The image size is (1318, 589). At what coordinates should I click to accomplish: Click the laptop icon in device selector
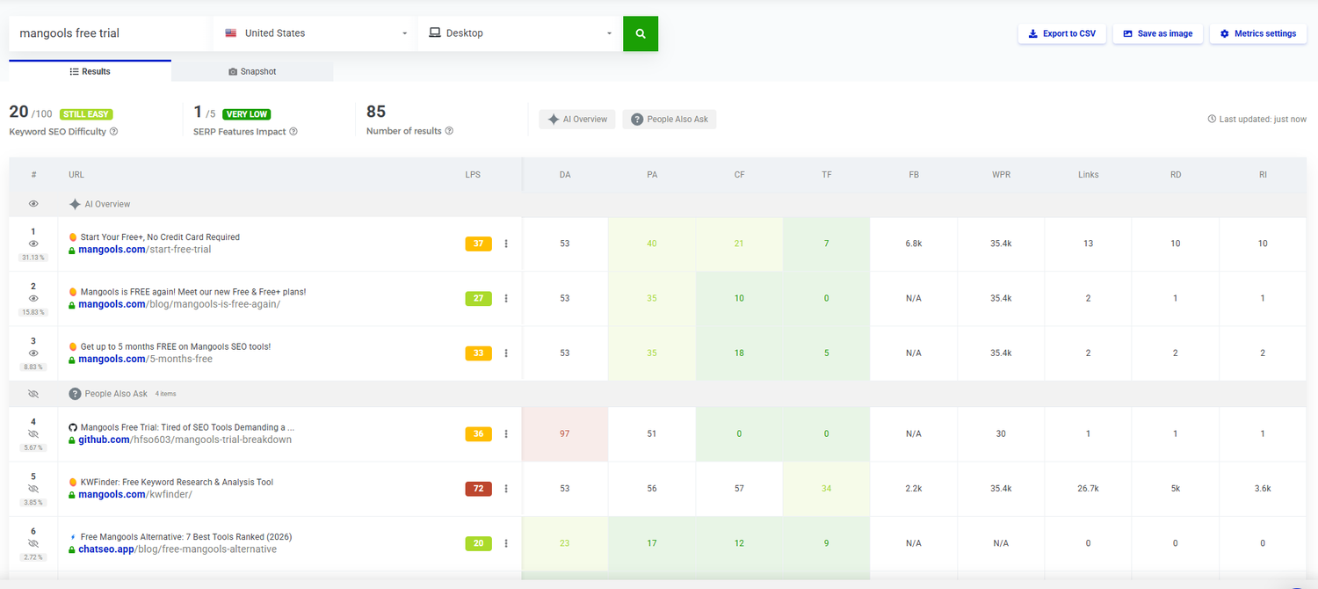point(434,33)
